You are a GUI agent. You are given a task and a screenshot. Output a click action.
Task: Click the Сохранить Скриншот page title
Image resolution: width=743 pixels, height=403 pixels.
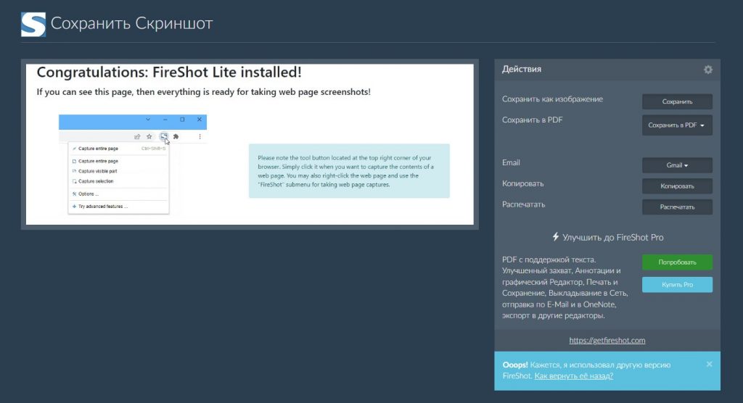coord(132,23)
